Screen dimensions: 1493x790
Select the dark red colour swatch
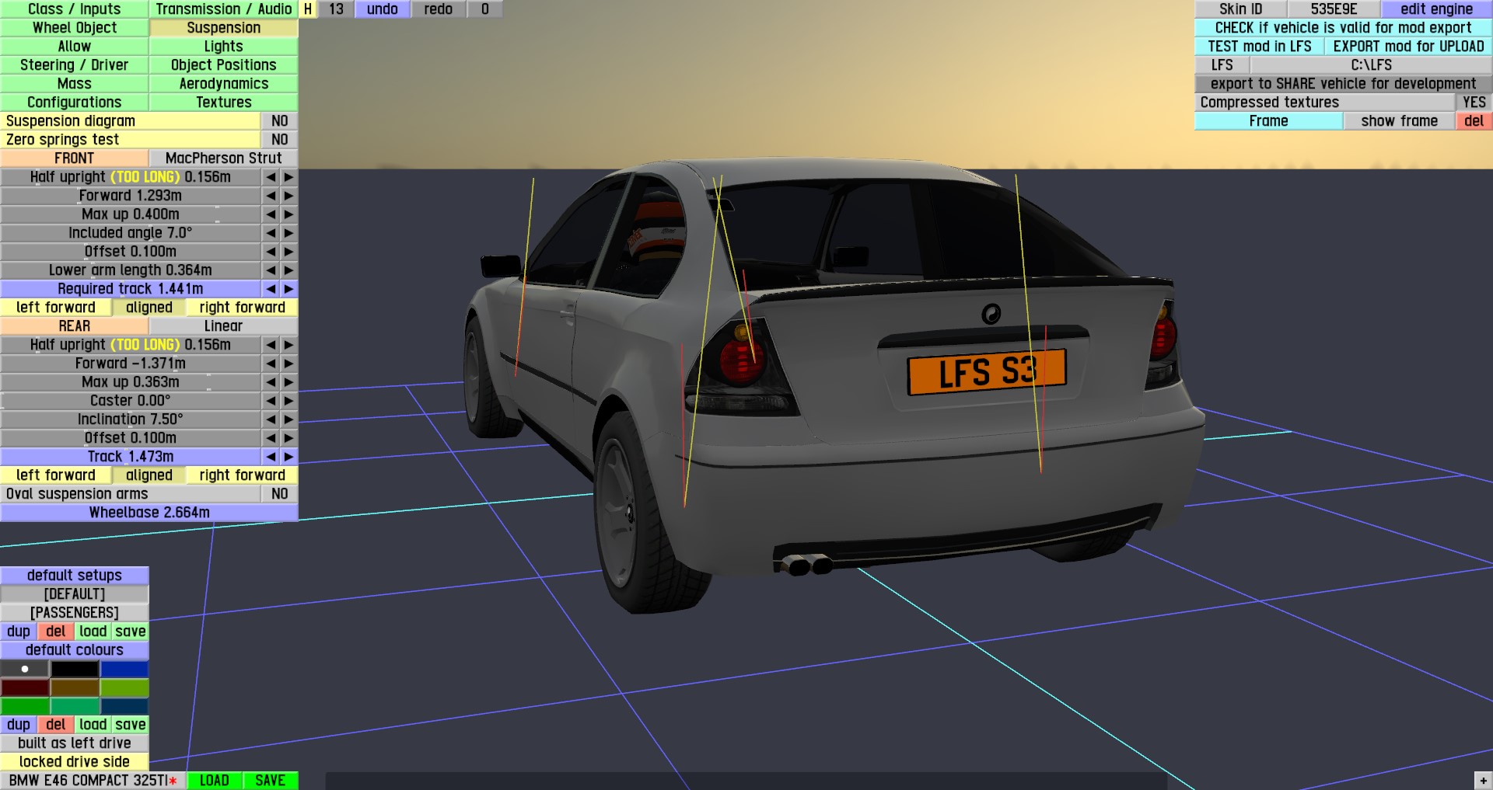pyautogui.click(x=25, y=687)
